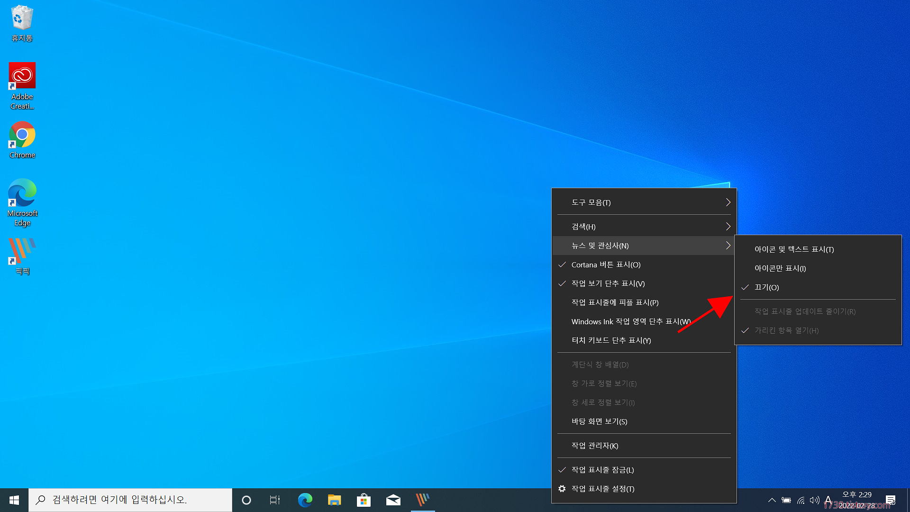Toggle 작업 표시줄 잠금 option
This screenshot has width=910, height=512.
point(602,470)
